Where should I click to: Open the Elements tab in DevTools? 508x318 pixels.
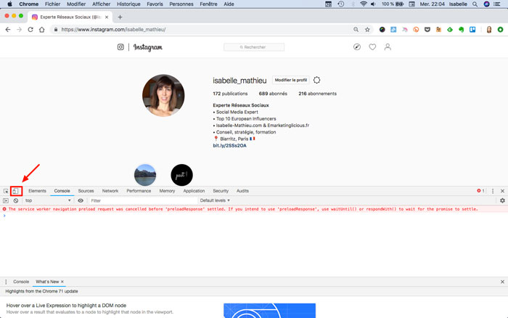[37, 191]
